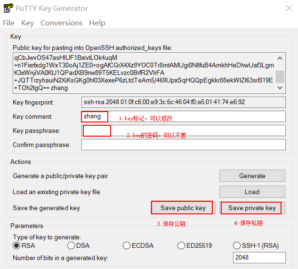Click the '+TOh2tgQ== zhang' line in key box
The height and width of the screenshot is (269, 298).
41,88
